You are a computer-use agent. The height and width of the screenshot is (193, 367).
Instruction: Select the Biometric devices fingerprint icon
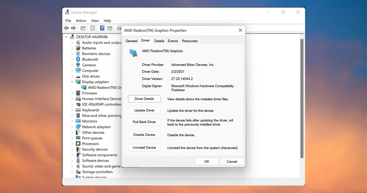click(78, 54)
